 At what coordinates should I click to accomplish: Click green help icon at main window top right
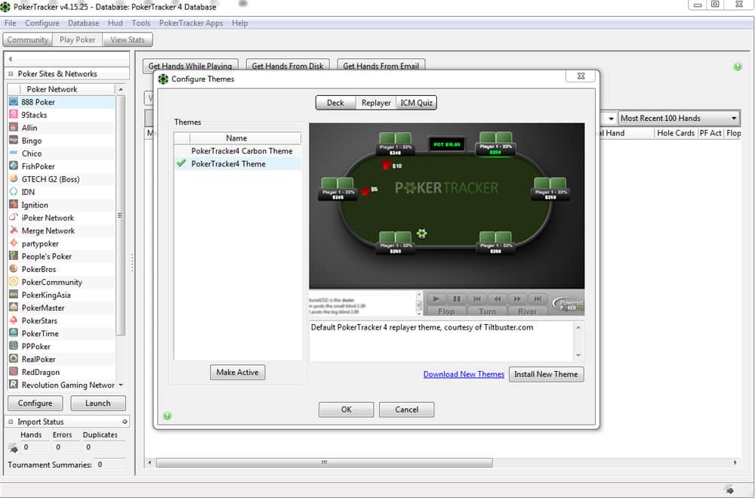tap(738, 66)
